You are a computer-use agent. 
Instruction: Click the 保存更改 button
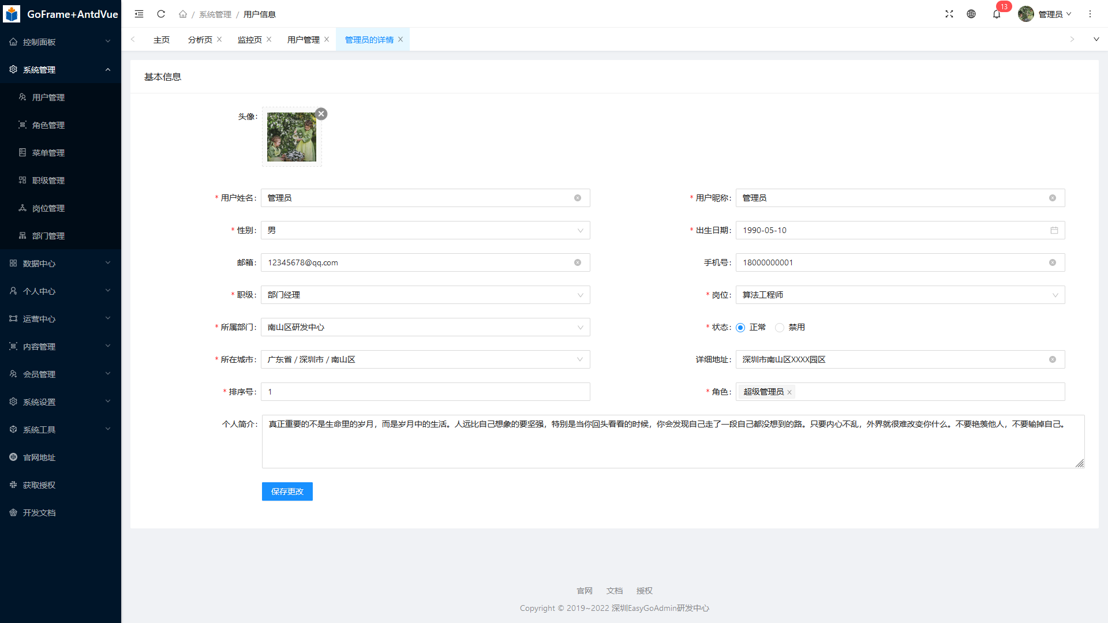(x=287, y=491)
